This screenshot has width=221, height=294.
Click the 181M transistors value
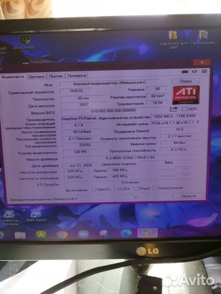(x=158, y=103)
